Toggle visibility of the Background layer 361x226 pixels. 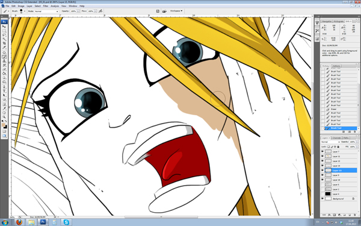click(322, 198)
